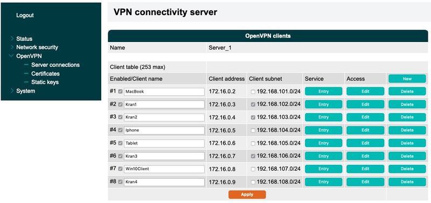Open Service Entry for Tablet
The width and height of the screenshot is (431, 203).
[324, 143]
